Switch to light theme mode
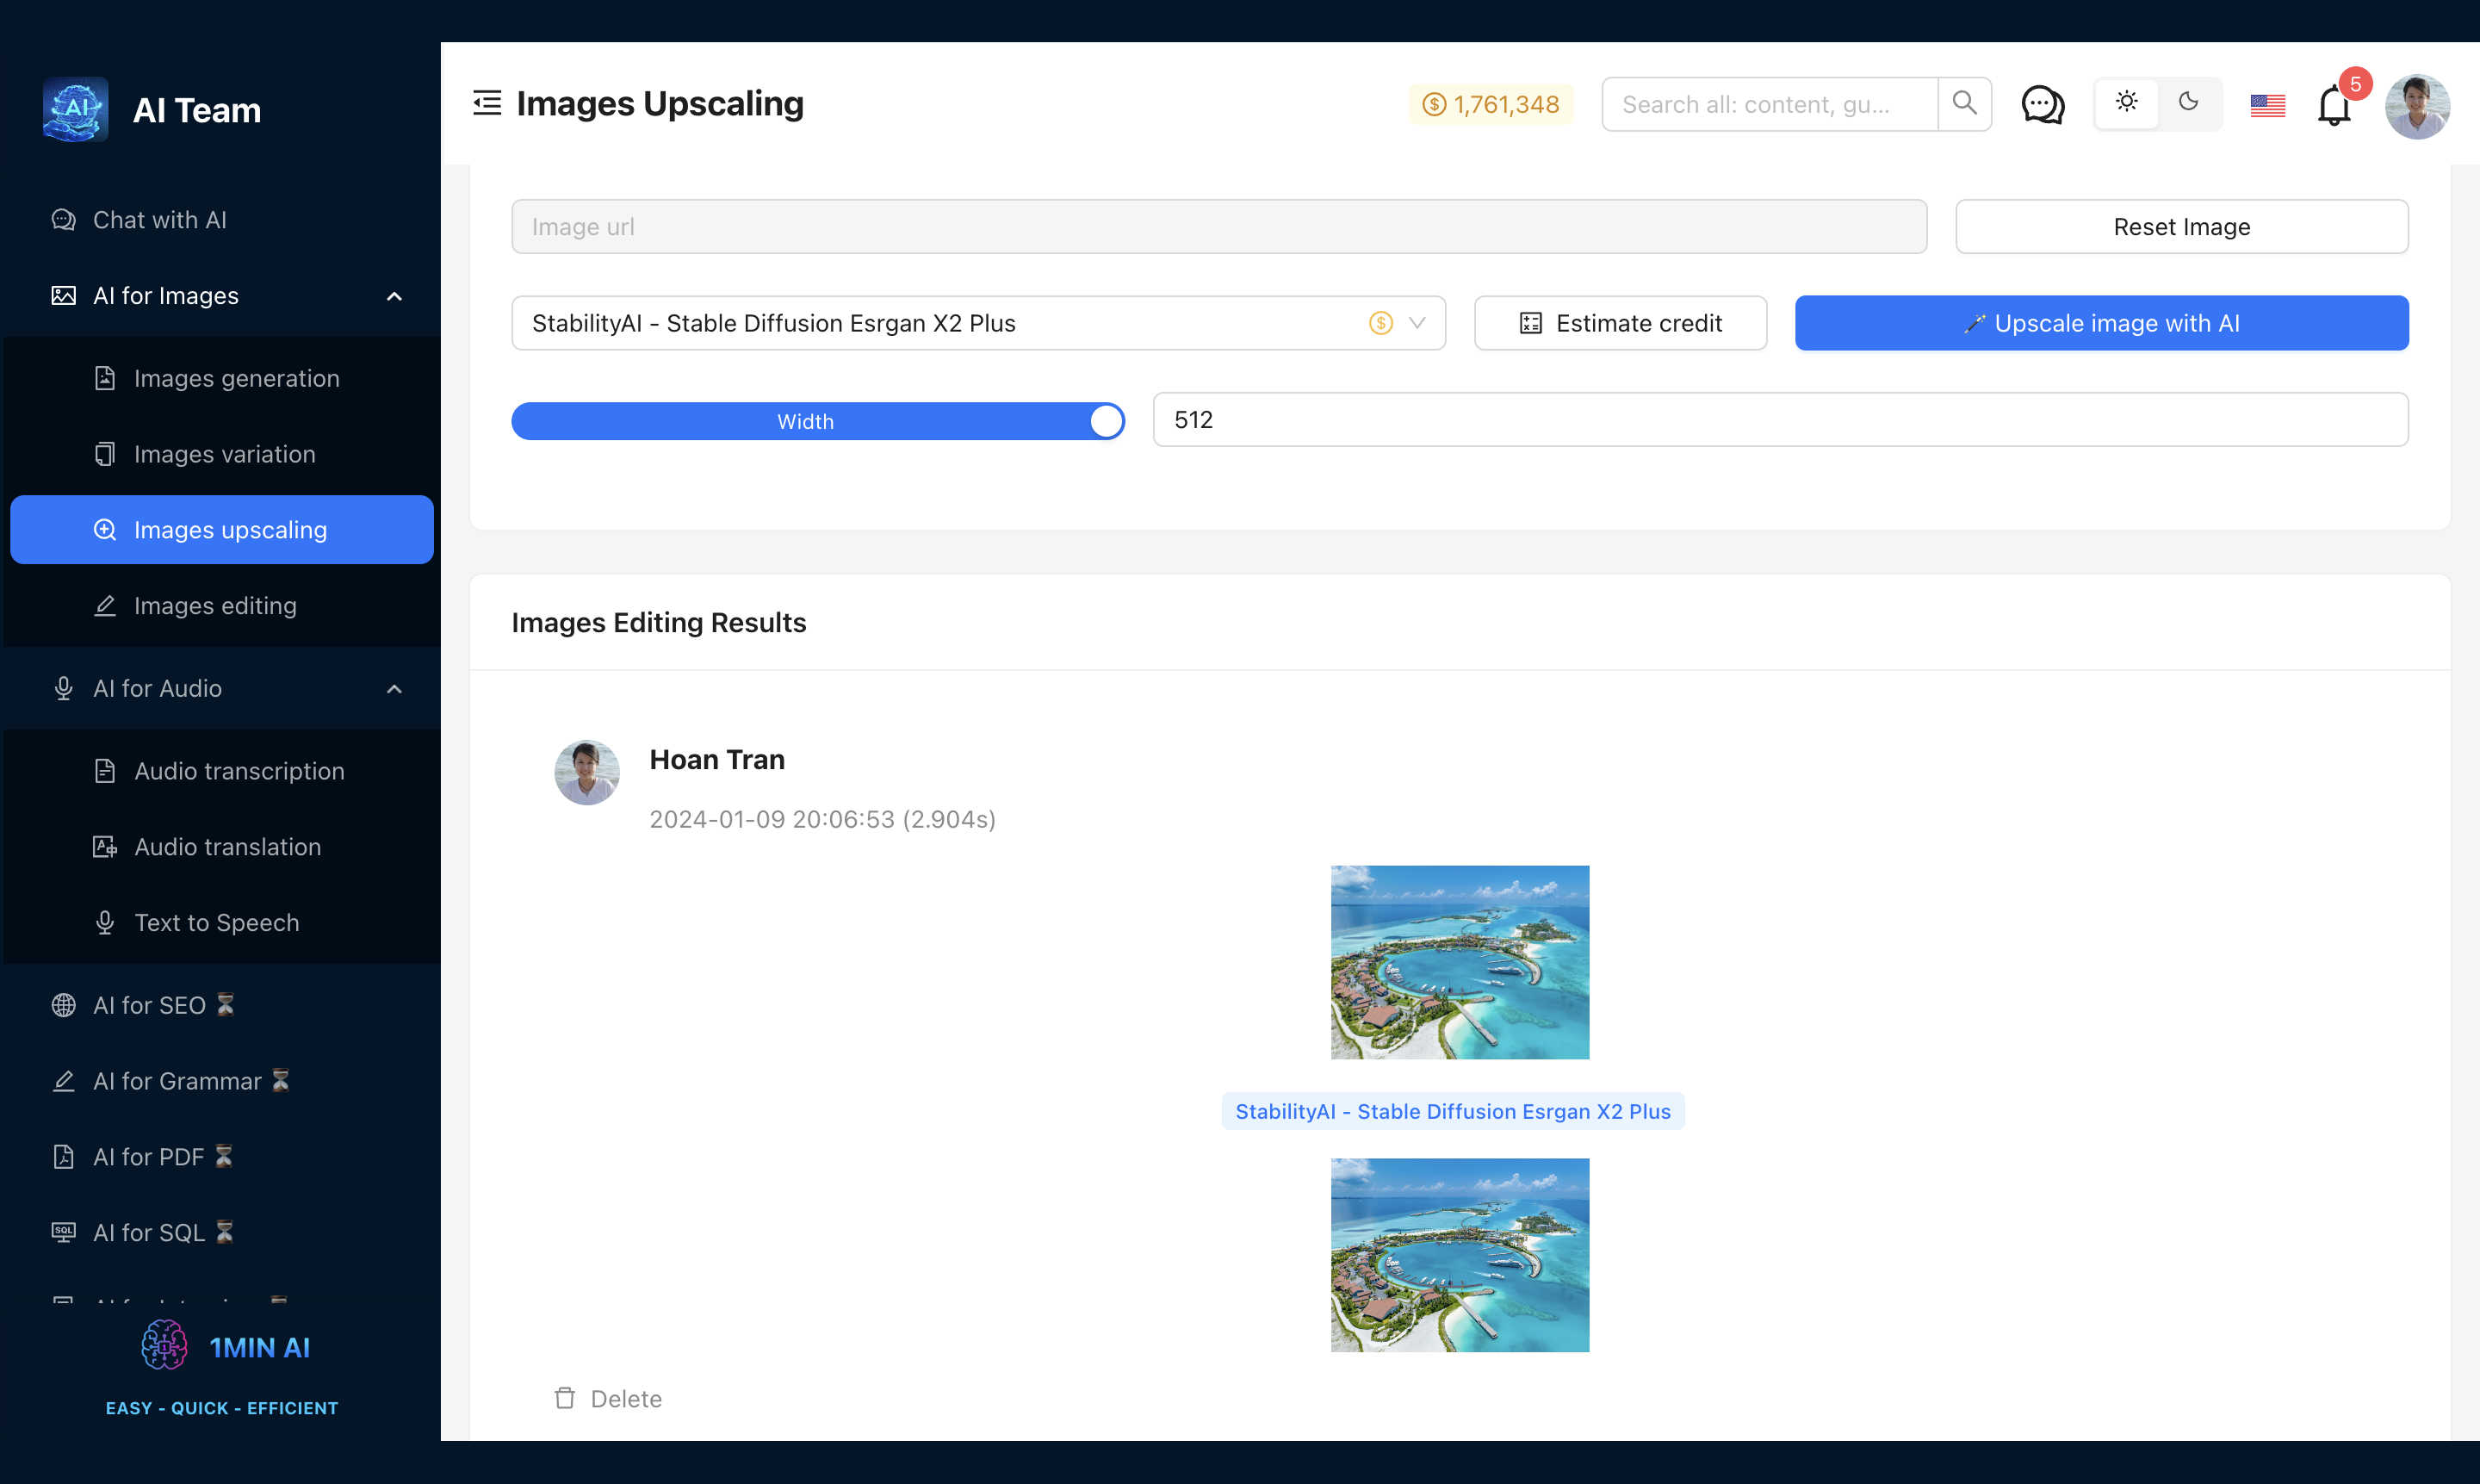This screenshot has height=1484, width=2480. tap(2126, 102)
